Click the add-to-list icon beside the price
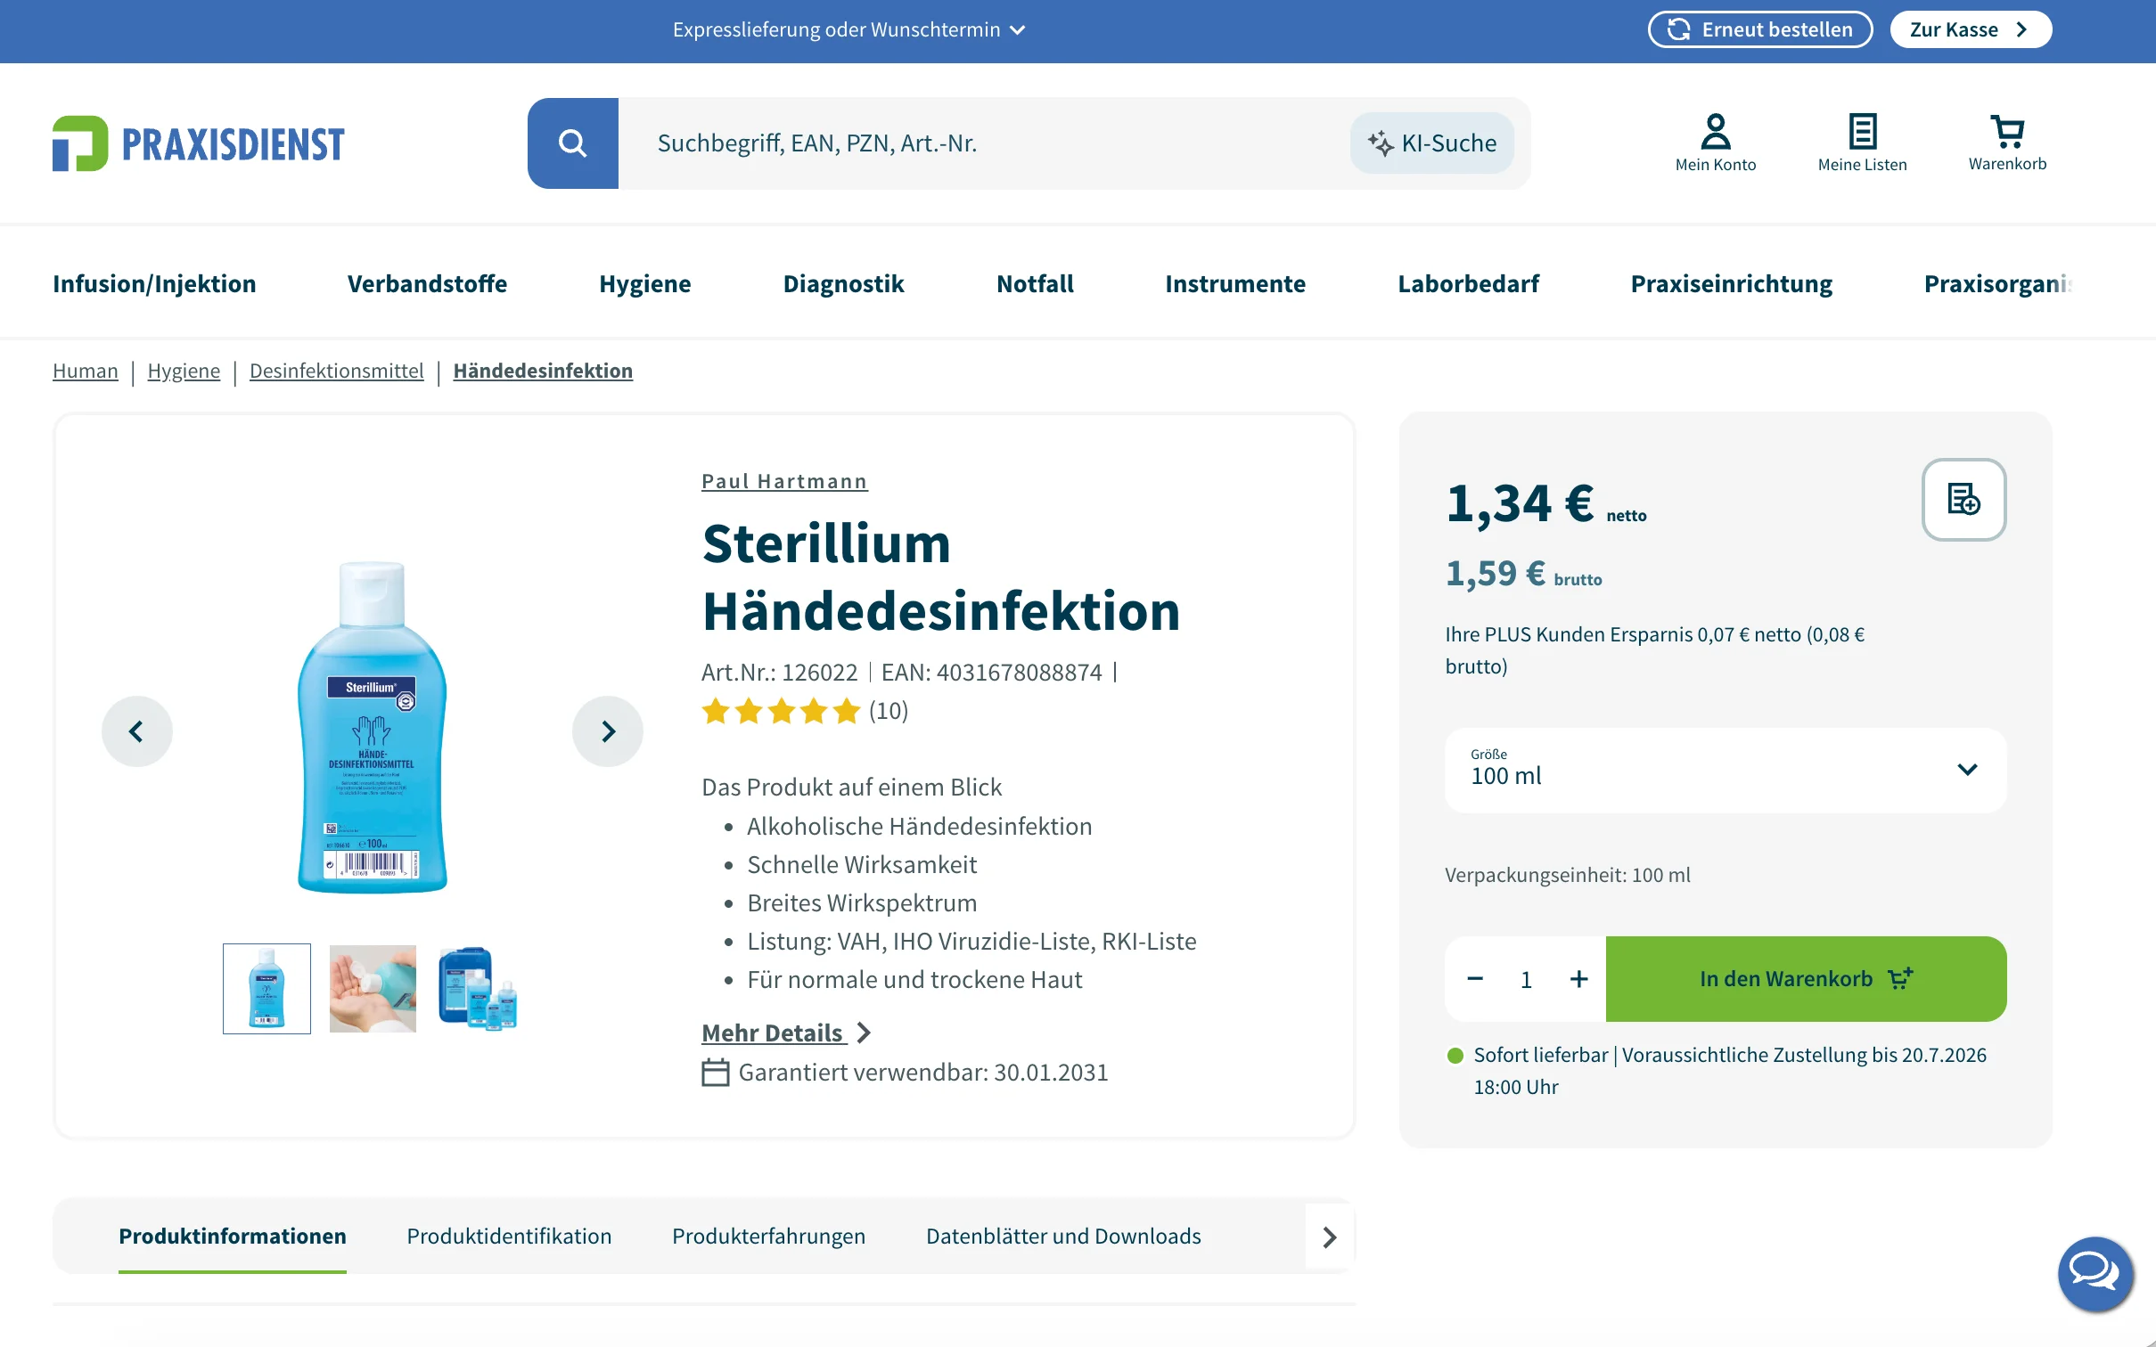This screenshot has width=2156, height=1347. point(1963,499)
